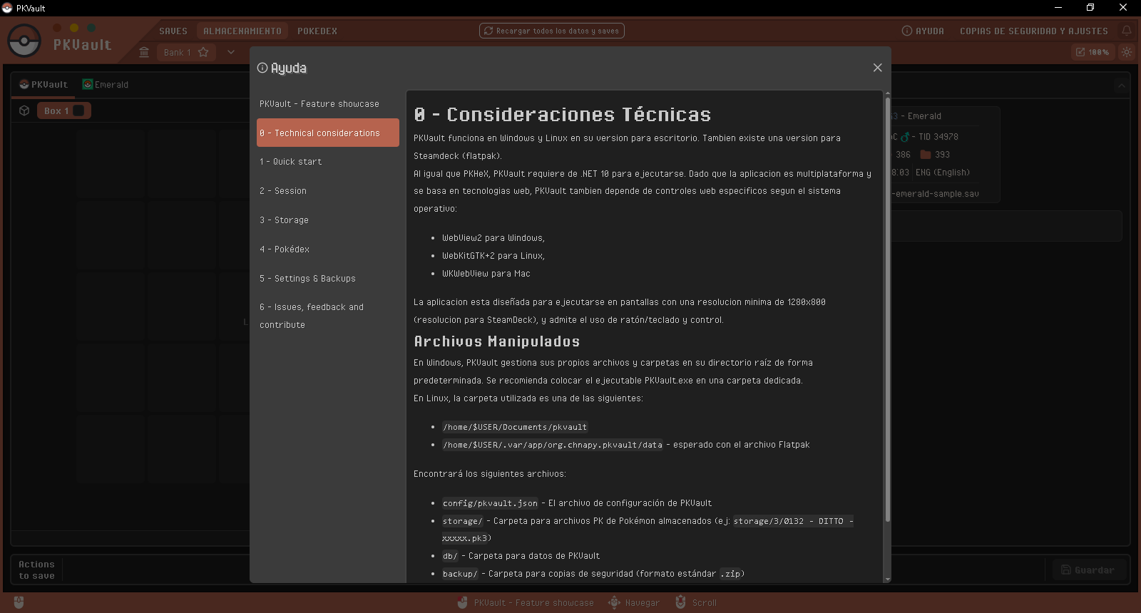This screenshot has width=1141, height=613.
Task: Click the PKVault title bar app icon
Action: point(7,8)
